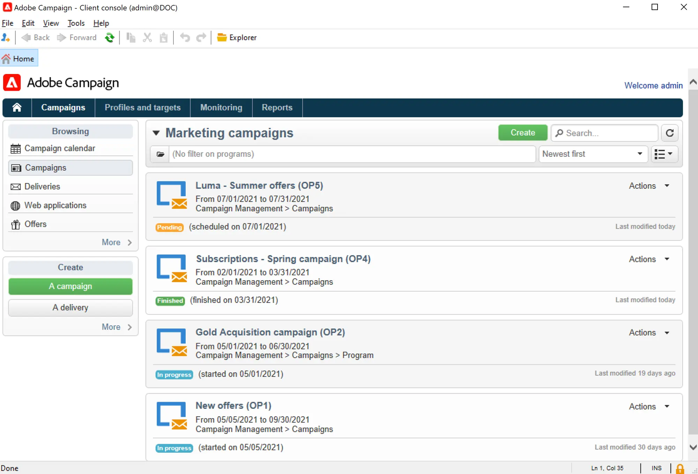
Task: Click the A delivery button
Action: [70, 308]
